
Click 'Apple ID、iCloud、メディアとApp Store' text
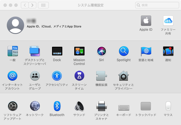(54, 26)
